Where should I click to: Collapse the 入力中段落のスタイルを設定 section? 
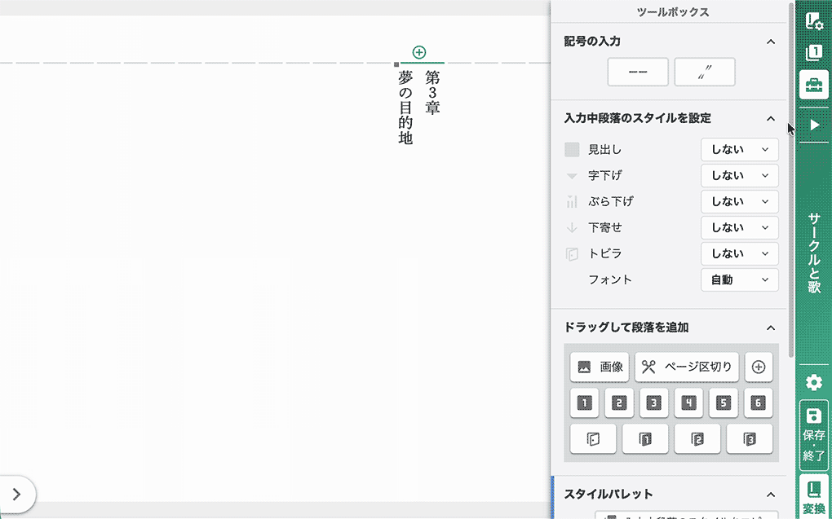(771, 118)
